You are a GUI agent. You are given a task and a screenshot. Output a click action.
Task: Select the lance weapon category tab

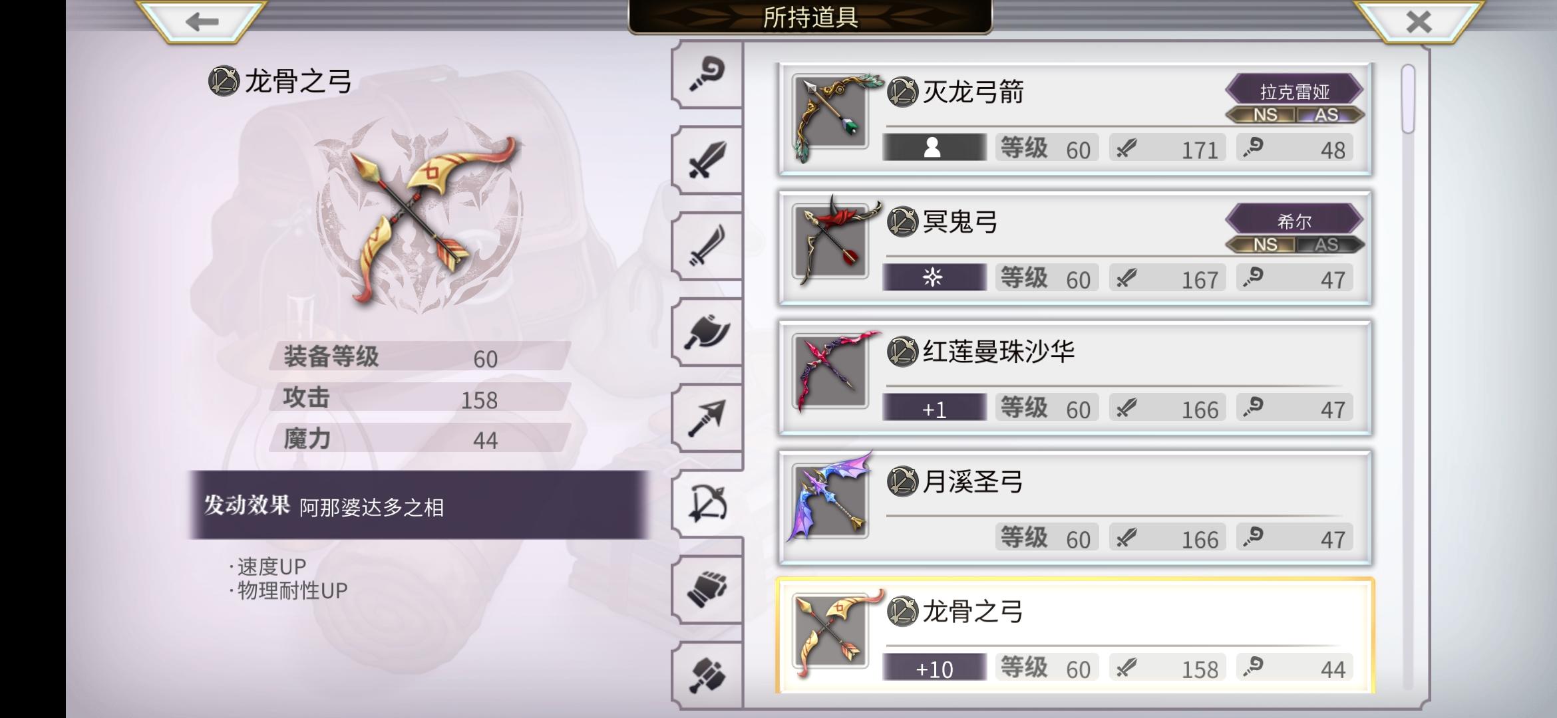(x=707, y=418)
